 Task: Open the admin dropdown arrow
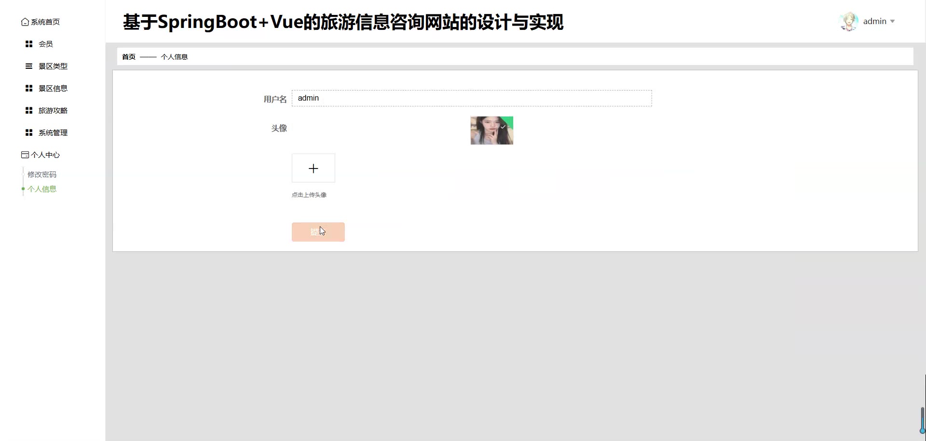892,21
